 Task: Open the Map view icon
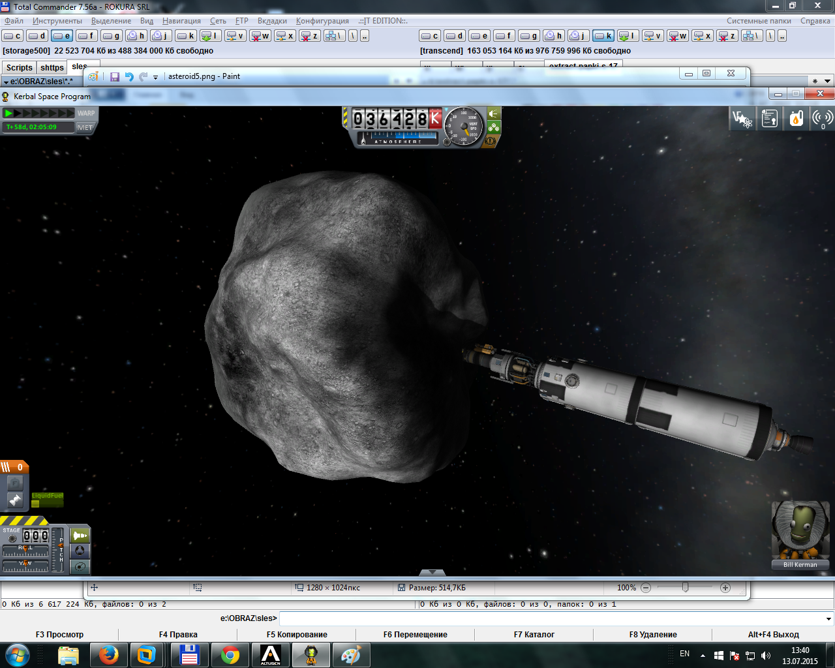pyautogui.click(x=80, y=567)
